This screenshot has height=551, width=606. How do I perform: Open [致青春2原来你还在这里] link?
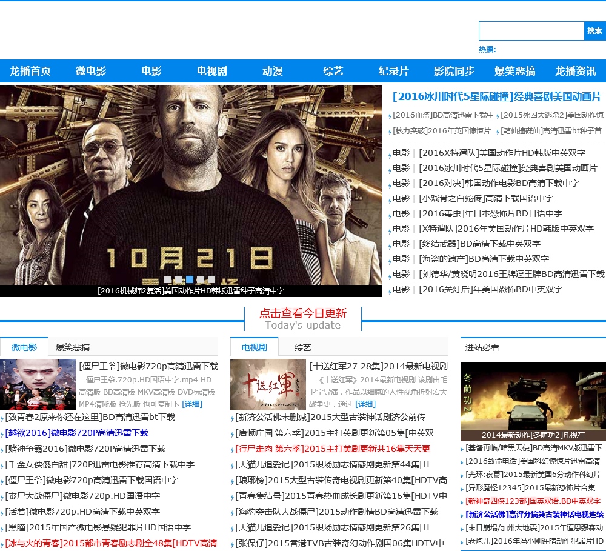(x=90, y=417)
